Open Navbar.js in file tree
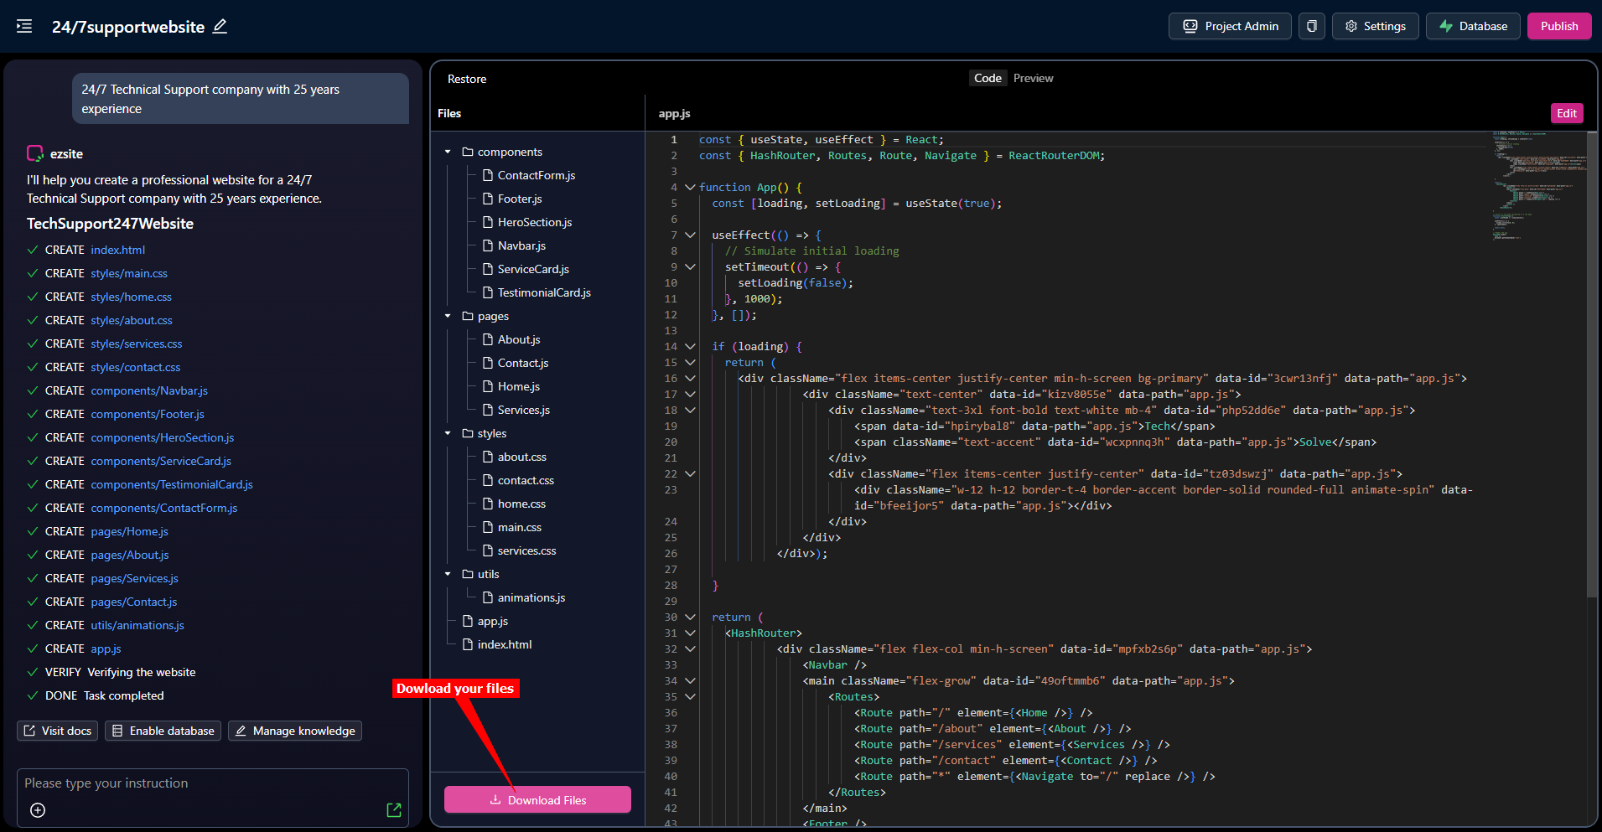 click(x=521, y=245)
